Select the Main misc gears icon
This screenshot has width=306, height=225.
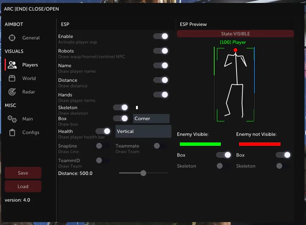tap(12, 119)
